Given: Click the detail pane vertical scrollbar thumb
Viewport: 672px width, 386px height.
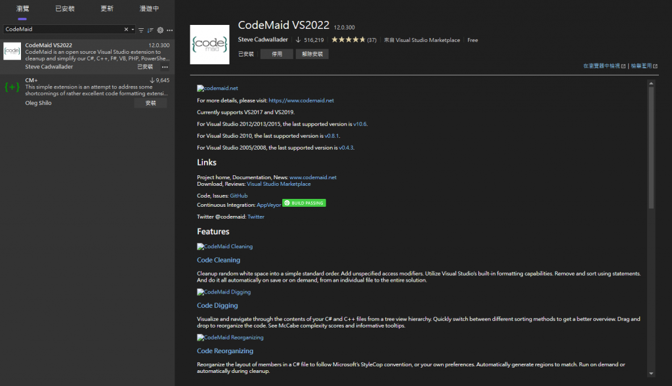Looking at the screenshot, I should [651, 148].
